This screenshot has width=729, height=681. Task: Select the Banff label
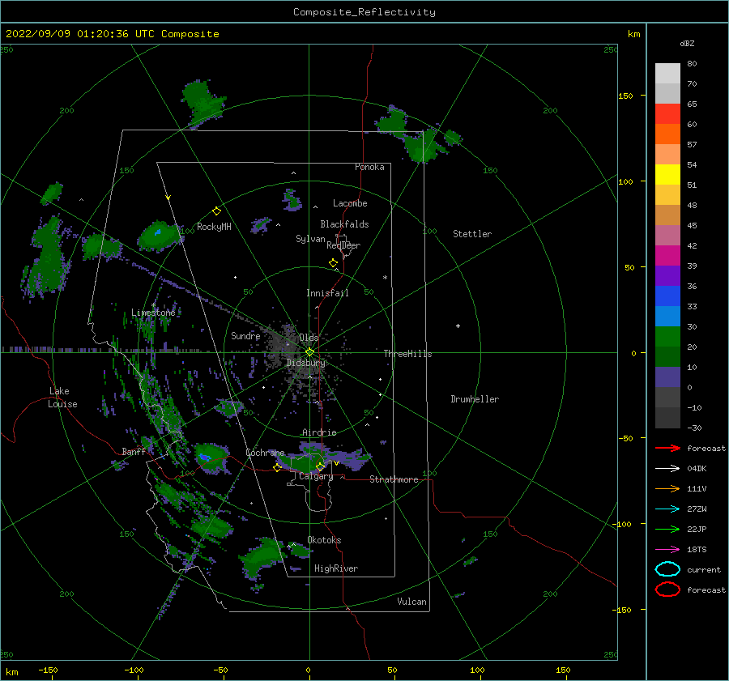click(x=134, y=451)
